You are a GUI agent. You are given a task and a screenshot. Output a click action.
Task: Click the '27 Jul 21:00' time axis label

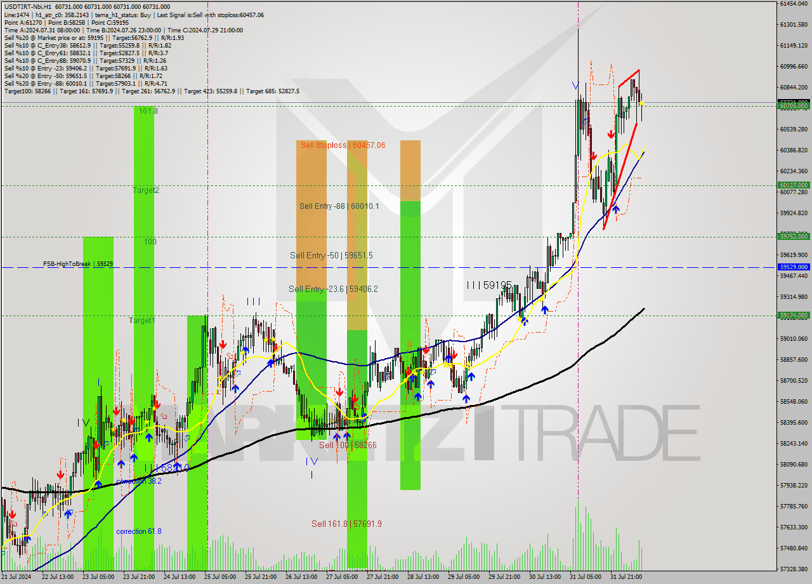tap(383, 577)
